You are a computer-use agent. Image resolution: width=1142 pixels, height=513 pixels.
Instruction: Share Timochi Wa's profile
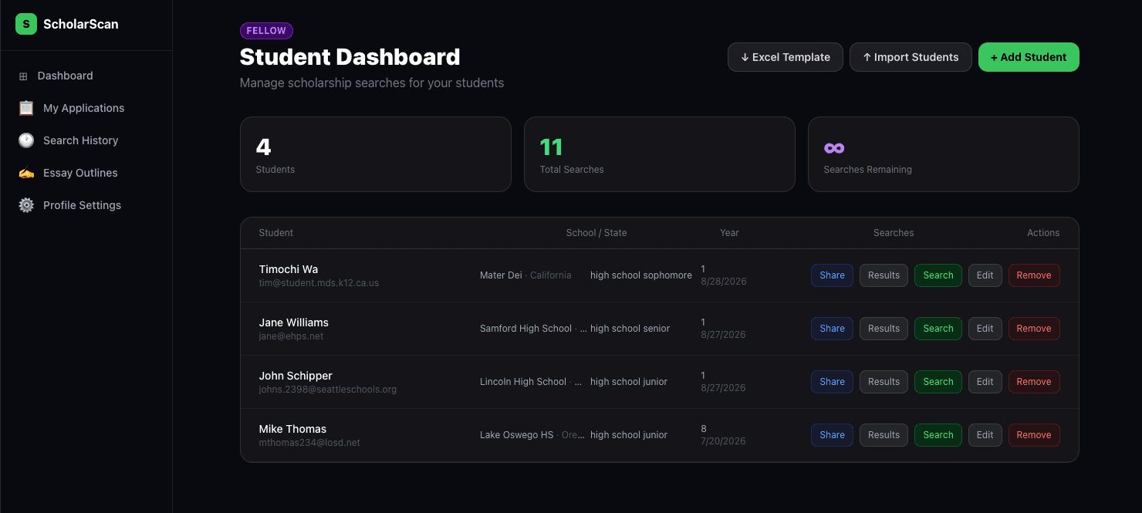point(832,275)
